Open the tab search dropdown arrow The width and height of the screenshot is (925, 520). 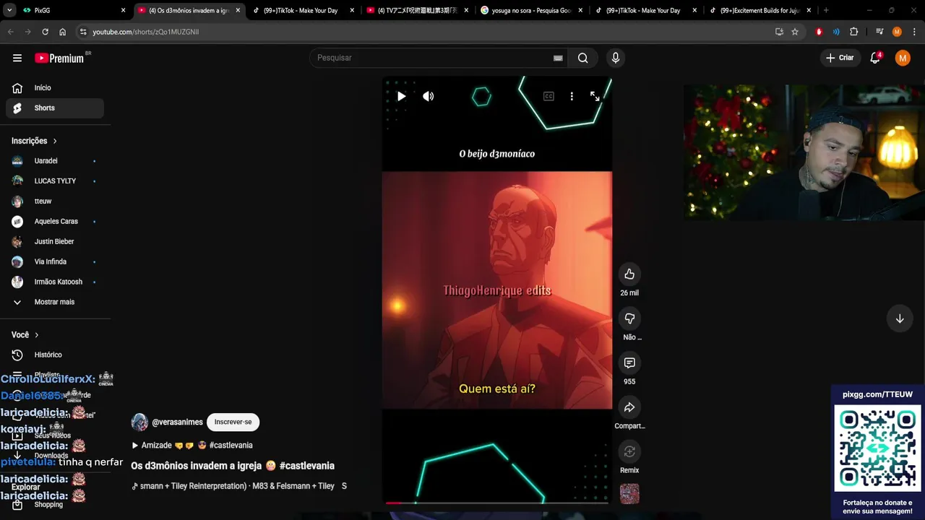[x=9, y=10]
